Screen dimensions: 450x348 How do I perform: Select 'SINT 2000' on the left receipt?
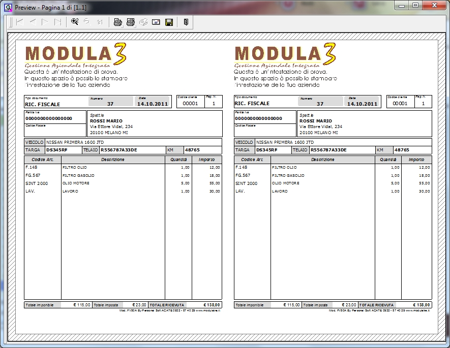(37, 183)
